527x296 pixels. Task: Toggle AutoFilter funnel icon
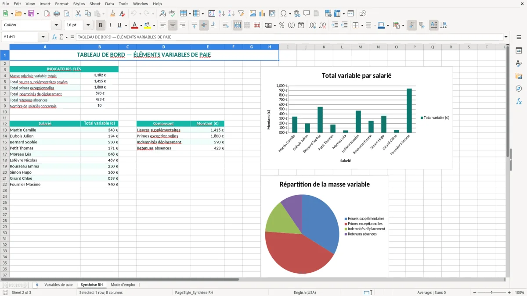(x=241, y=14)
